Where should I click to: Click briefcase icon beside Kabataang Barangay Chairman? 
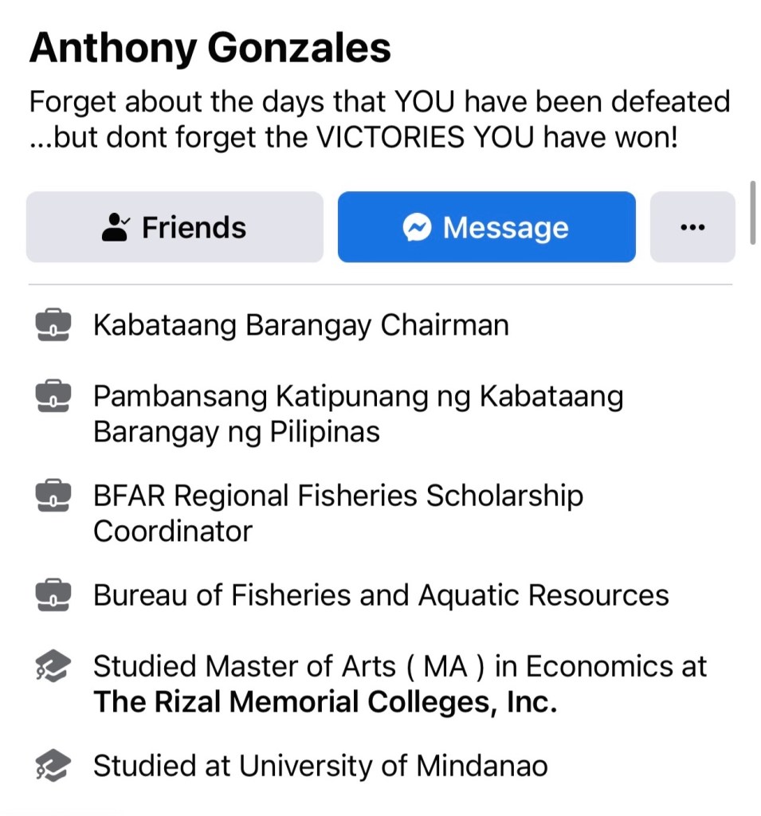pyautogui.click(x=53, y=326)
